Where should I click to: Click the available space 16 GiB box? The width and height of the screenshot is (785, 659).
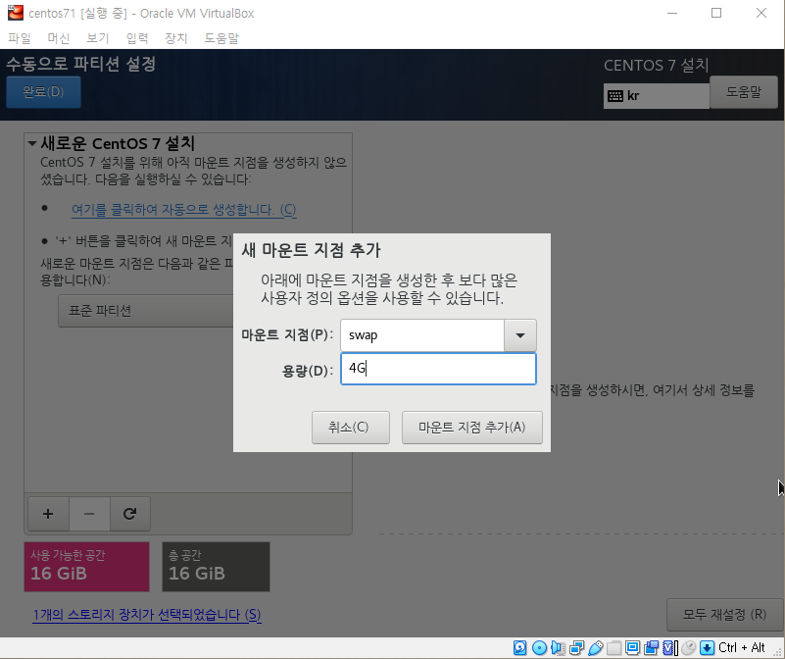[x=86, y=567]
